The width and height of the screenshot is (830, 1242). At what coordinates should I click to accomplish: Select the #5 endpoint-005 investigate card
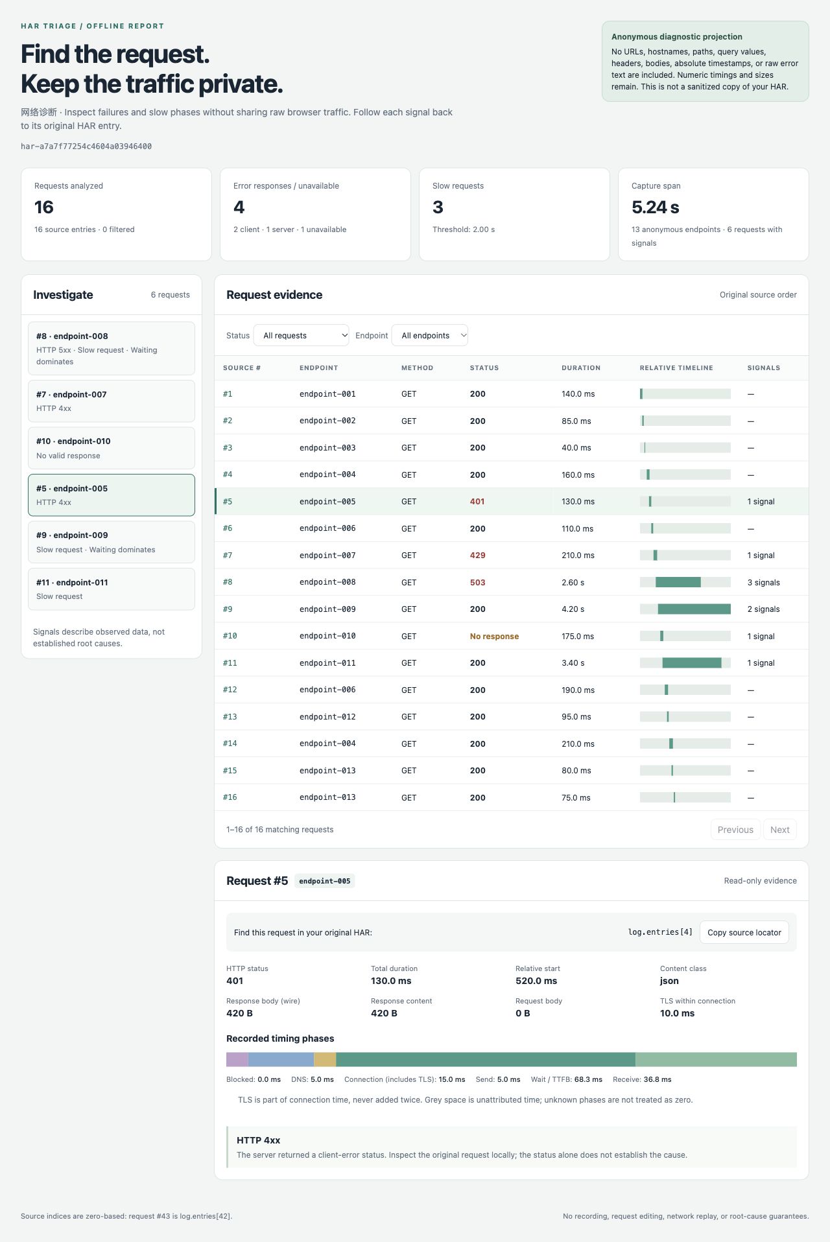[x=112, y=495]
